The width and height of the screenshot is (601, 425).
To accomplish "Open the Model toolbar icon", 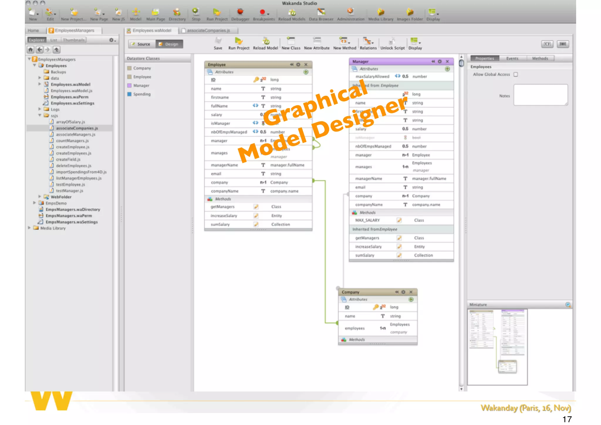I will [x=136, y=12].
